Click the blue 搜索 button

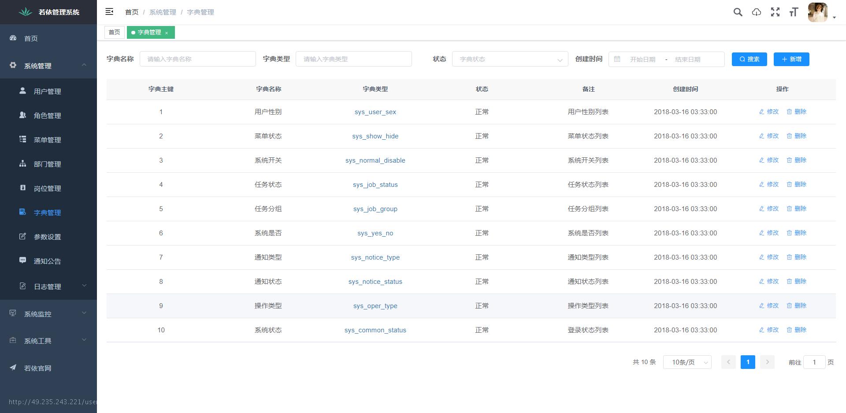[x=749, y=59]
